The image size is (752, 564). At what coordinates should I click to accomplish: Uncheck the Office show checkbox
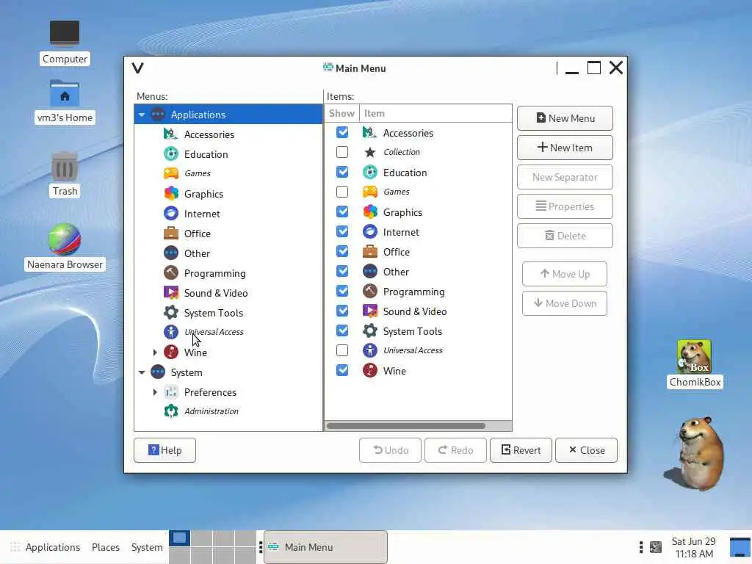(342, 251)
